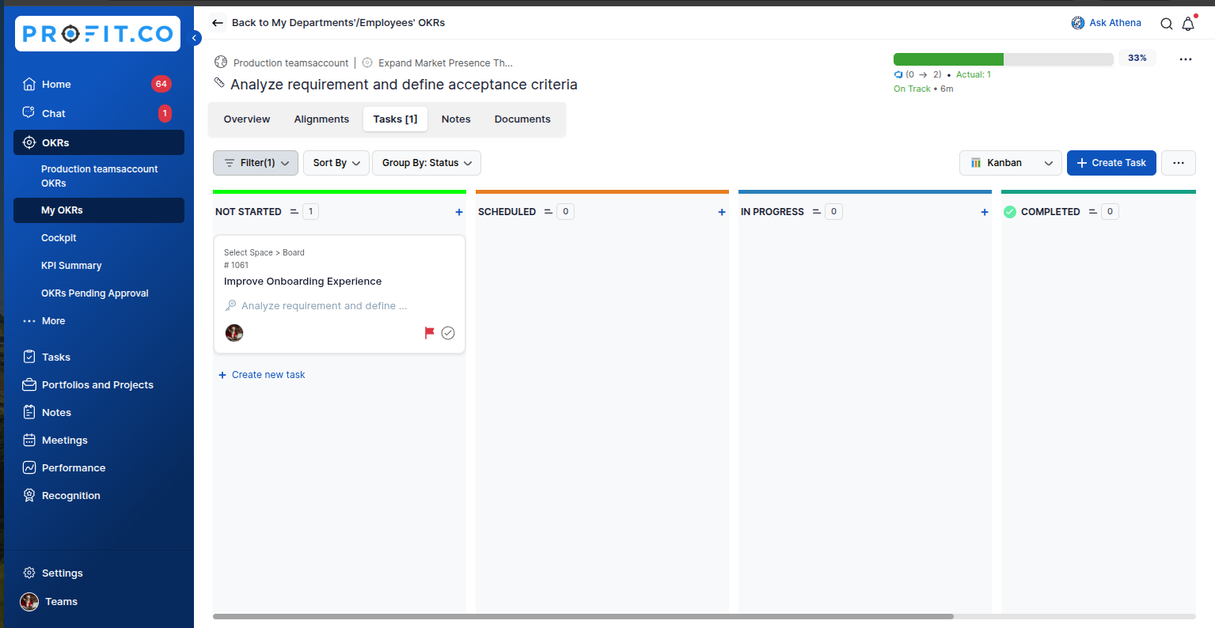Open more options beside Create Task
The image size is (1215, 628).
[1179, 163]
